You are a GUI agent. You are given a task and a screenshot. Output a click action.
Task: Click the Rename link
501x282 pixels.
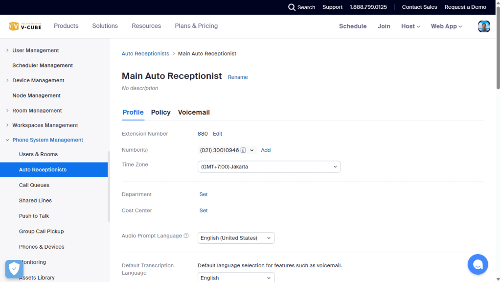(x=238, y=77)
